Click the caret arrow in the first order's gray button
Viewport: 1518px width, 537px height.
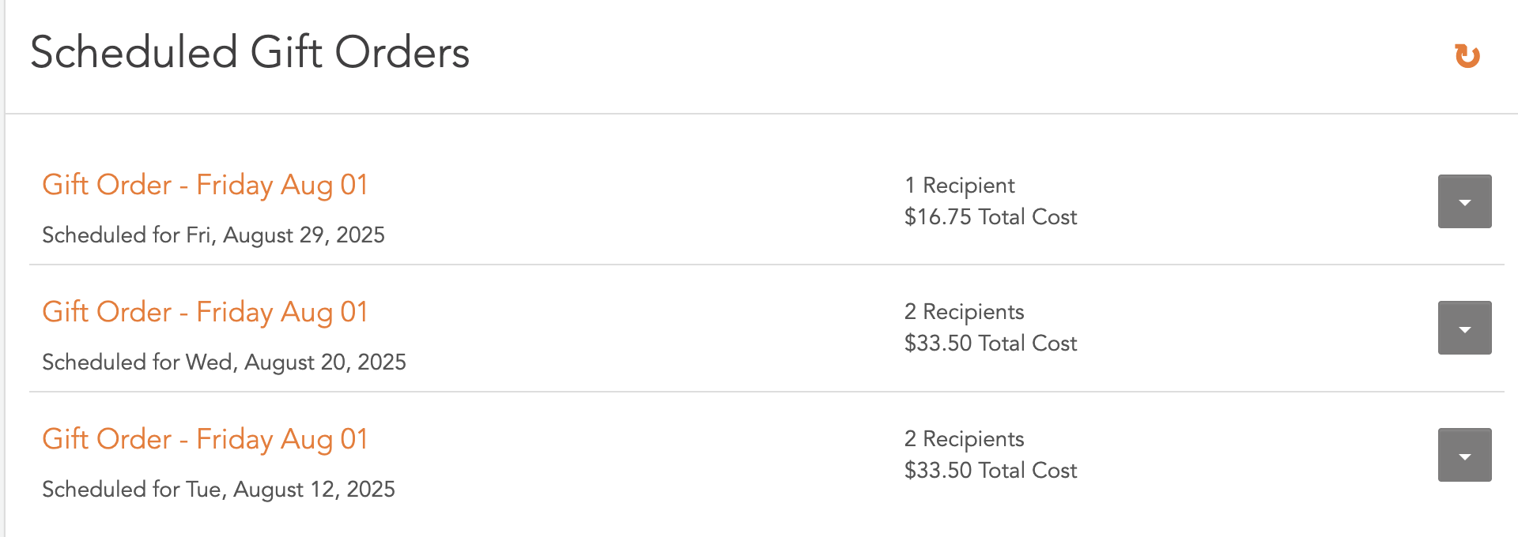point(1464,203)
